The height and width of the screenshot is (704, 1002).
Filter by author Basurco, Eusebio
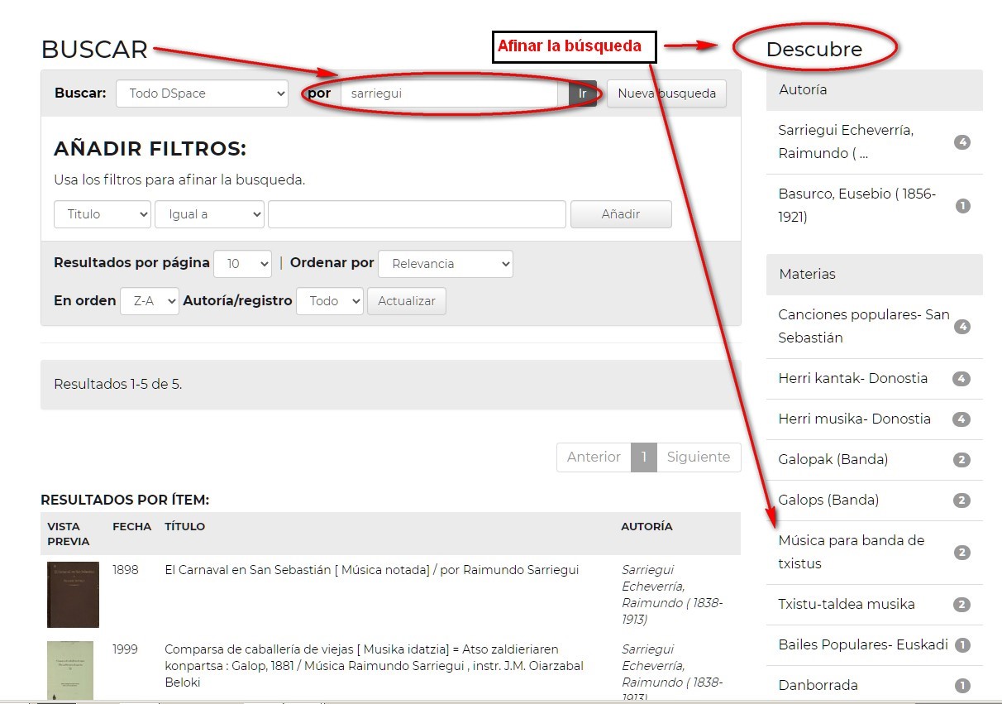point(856,205)
